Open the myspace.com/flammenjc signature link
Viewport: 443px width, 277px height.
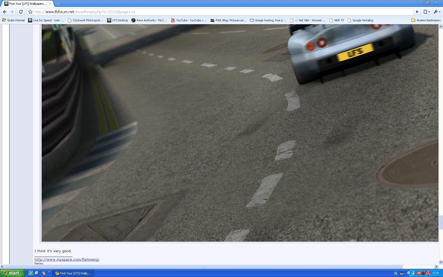[67, 260]
